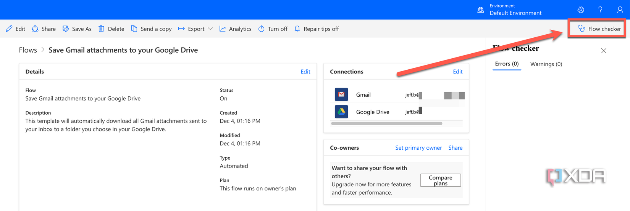Click Google Drive account email jeff.b

point(412,112)
